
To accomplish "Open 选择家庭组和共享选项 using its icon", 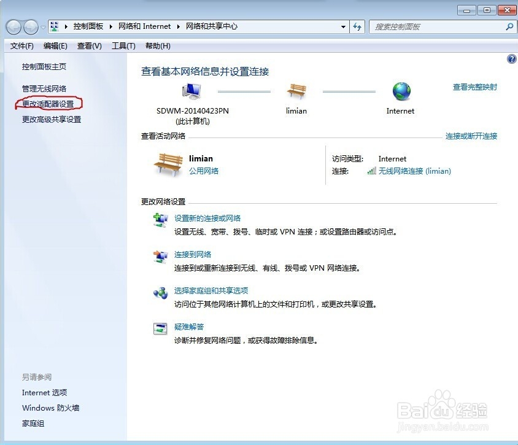I will [160, 294].
